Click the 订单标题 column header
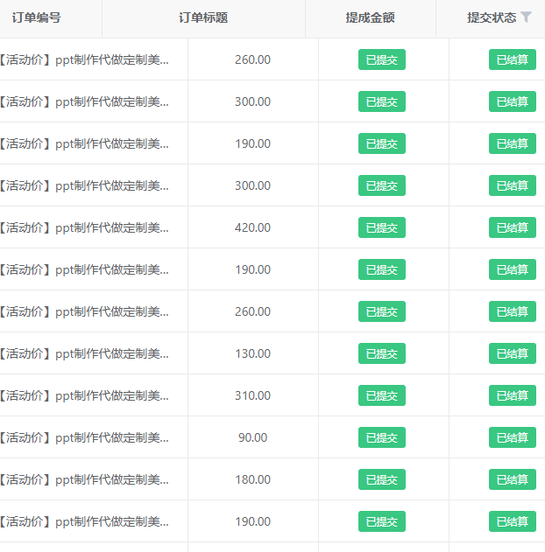This screenshot has width=545, height=552. pyautogui.click(x=203, y=17)
